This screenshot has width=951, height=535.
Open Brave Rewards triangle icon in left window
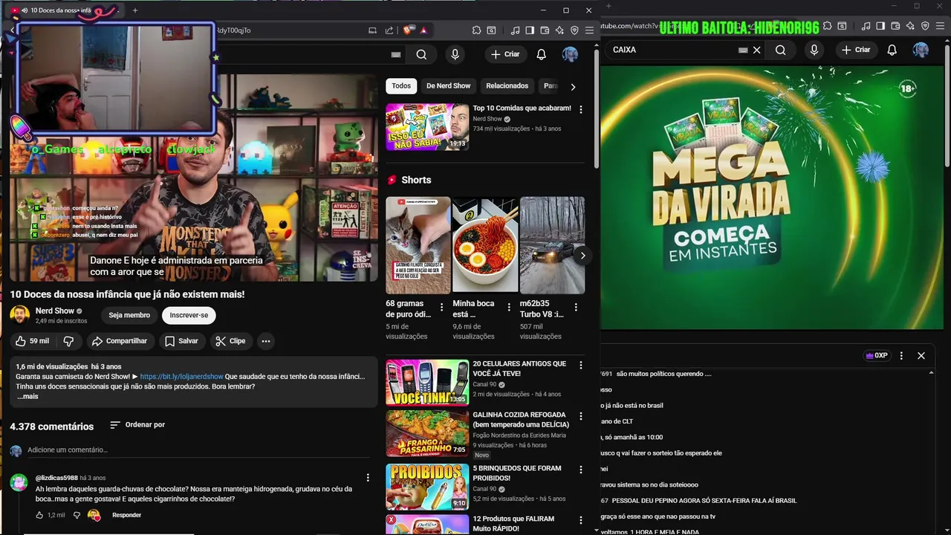[x=423, y=30]
